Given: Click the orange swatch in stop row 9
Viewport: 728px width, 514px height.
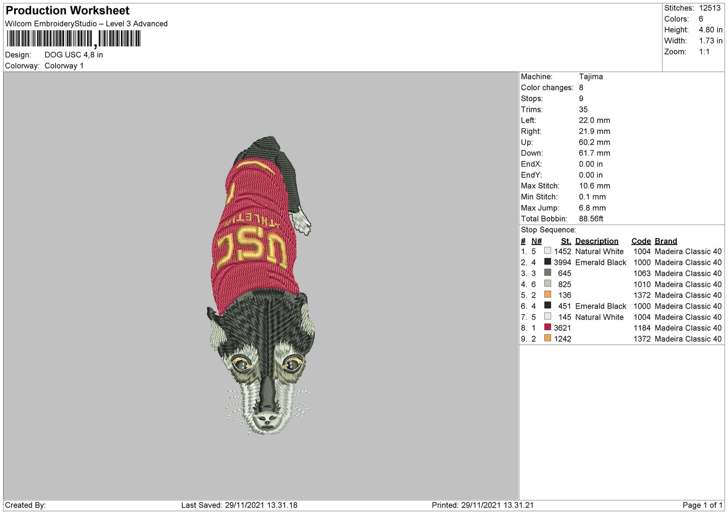Looking at the screenshot, I should click(x=548, y=338).
